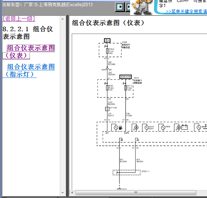Screen dimensions: 207x198
Task: Click the 当前车型 vehicle model text
Action: tap(47, 5)
